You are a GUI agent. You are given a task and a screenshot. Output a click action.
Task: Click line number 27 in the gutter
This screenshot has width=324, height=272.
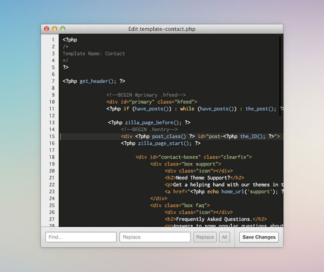pyautogui.click(x=52, y=219)
